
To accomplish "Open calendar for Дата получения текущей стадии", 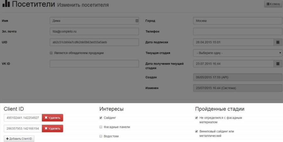I will point(278,64).
